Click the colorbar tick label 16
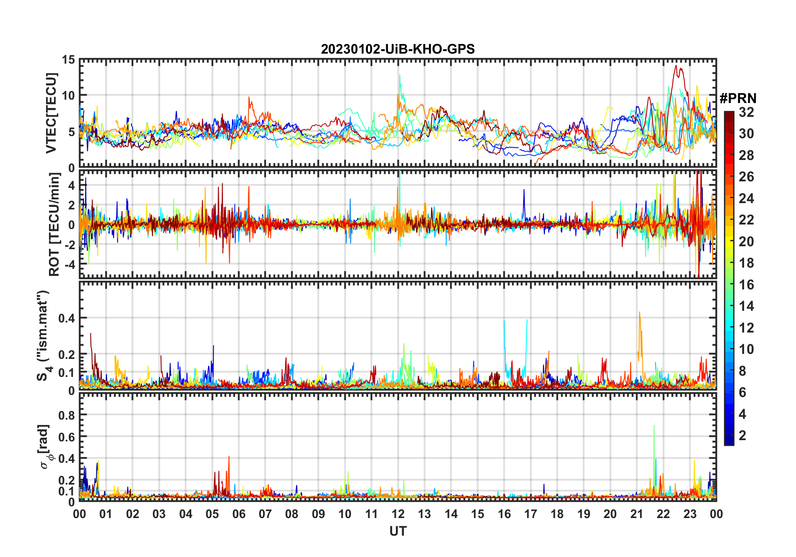This screenshot has height=557, width=796. 746,285
